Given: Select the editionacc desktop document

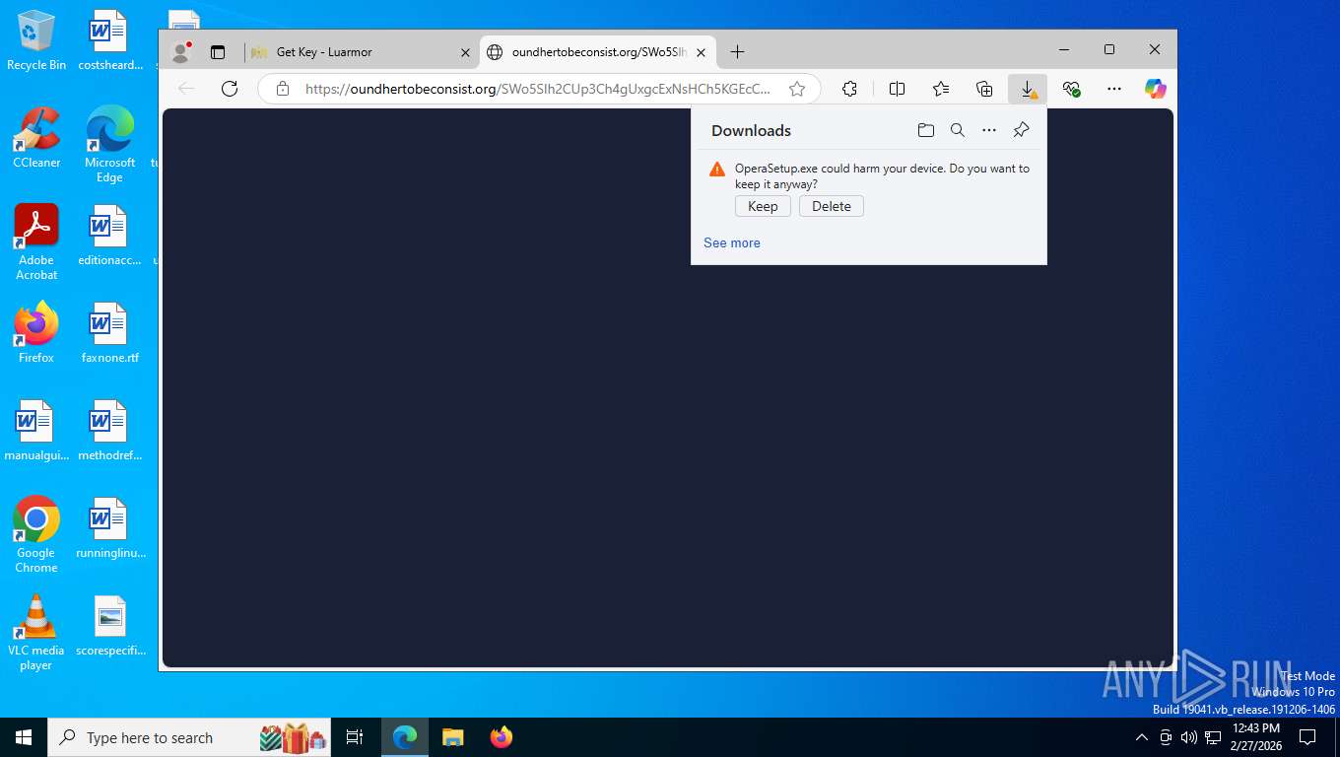Looking at the screenshot, I should pos(109,236).
